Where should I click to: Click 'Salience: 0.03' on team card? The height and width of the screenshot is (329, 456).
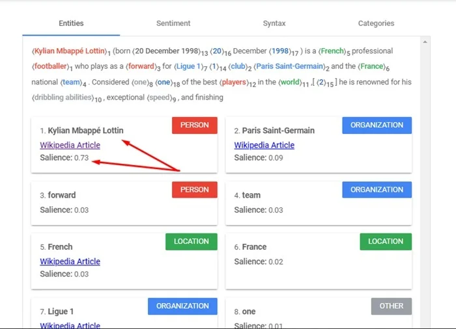tap(259, 210)
